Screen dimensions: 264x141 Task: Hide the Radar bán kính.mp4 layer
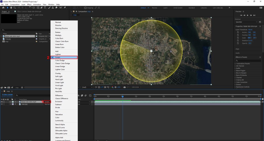2,102
